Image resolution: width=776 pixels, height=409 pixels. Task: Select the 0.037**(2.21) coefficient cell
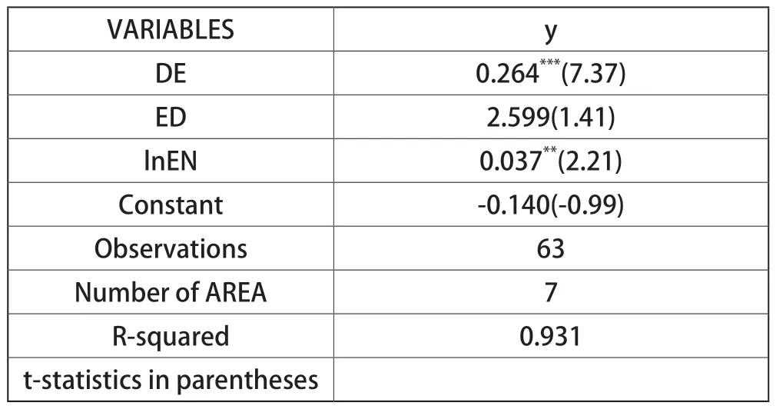(551, 161)
